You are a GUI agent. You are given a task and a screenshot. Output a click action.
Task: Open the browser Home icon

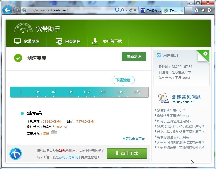(x=197, y=10)
